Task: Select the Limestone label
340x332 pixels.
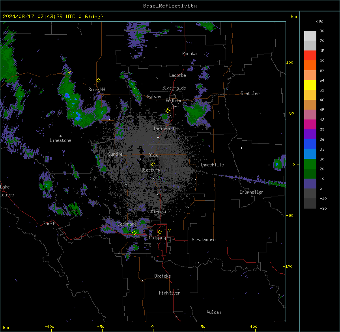Action: (60, 140)
